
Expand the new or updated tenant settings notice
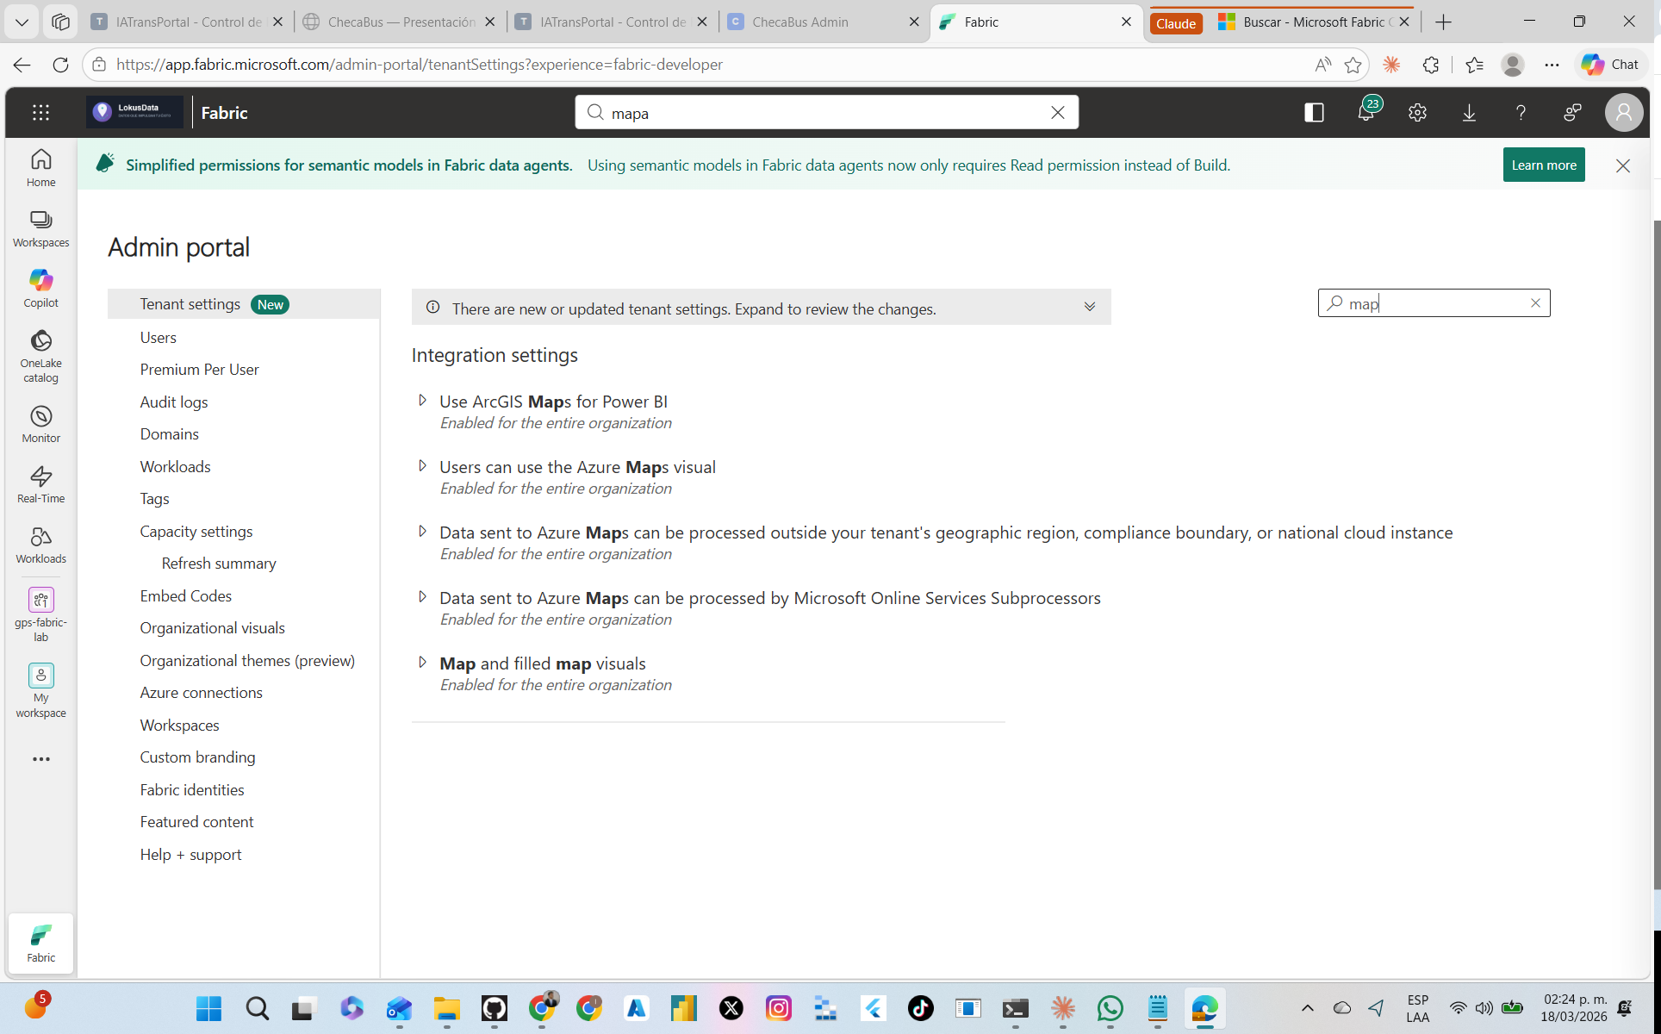point(1089,308)
